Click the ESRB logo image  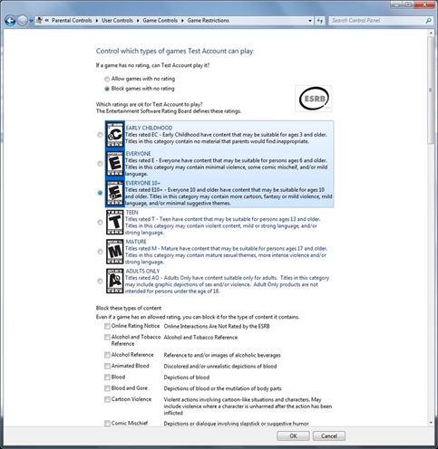click(x=314, y=99)
